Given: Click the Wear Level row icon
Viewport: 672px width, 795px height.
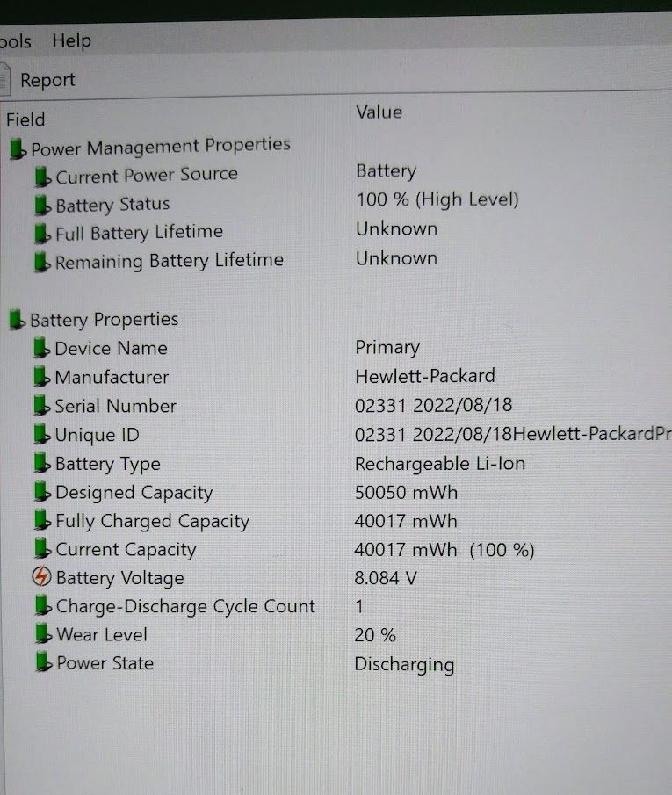Looking at the screenshot, I should [44, 633].
